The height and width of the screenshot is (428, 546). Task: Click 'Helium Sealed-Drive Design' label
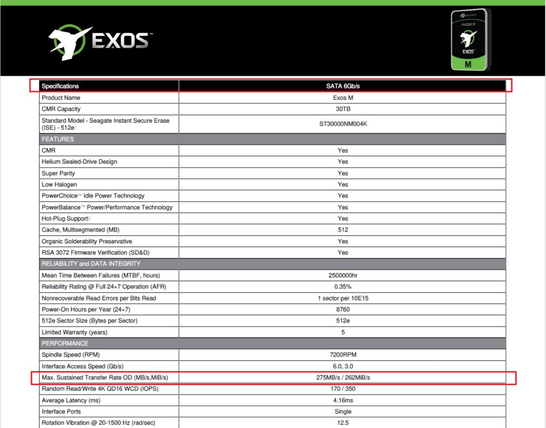pos(79,161)
